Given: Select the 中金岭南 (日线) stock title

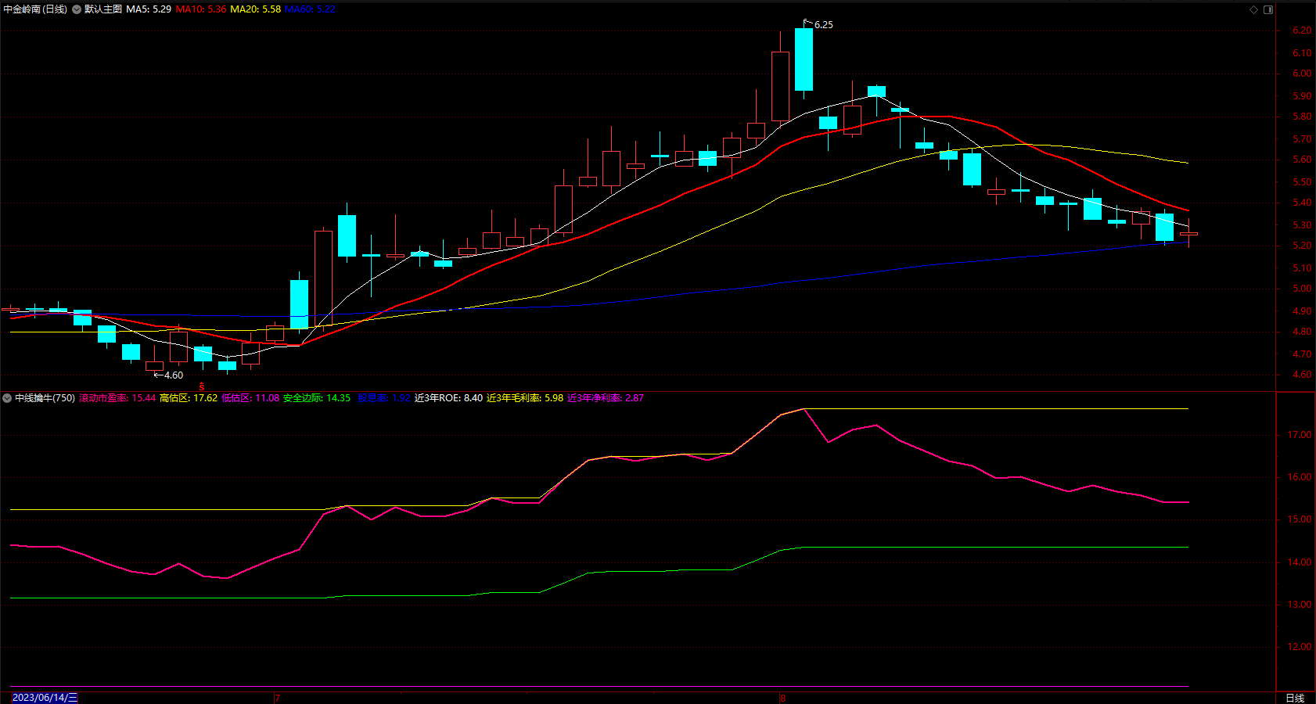Looking at the screenshot, I should [35, 9].
